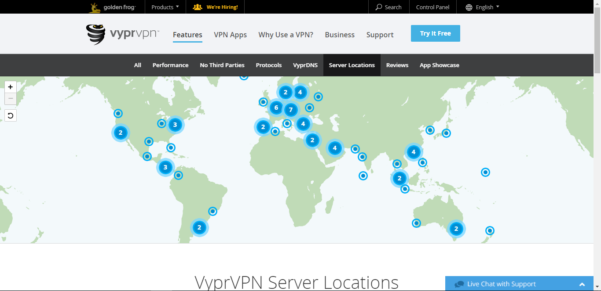Open the 2-server cluster over Egypt and Israel
Image resolution: width=601 pixels, height=291 pixels.
tap(312, 140)
